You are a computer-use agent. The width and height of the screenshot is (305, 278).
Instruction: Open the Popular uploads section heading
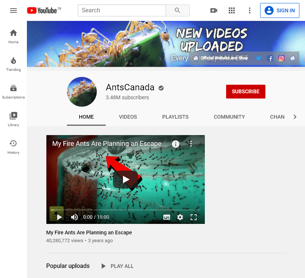click(x=68, y=266)
